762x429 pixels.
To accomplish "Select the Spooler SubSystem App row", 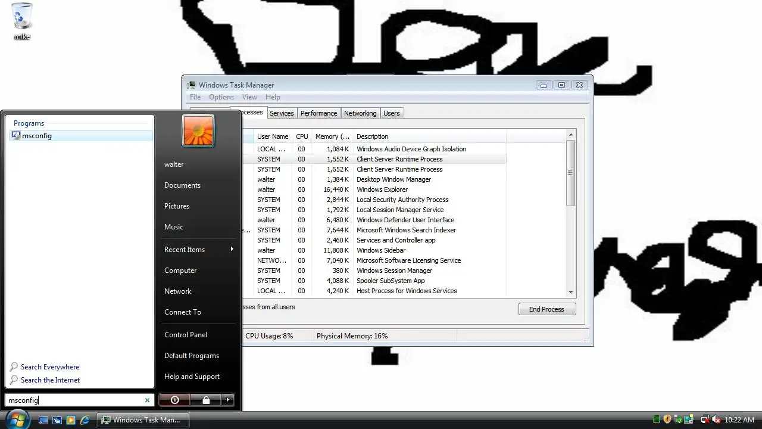I will [374, 281].
